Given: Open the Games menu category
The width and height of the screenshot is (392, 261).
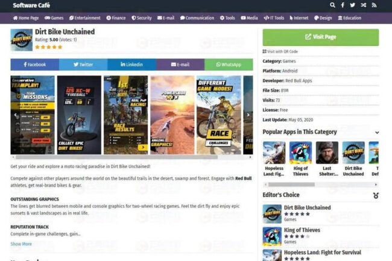Looking at the screenshot, I should (x=54, y=18).
